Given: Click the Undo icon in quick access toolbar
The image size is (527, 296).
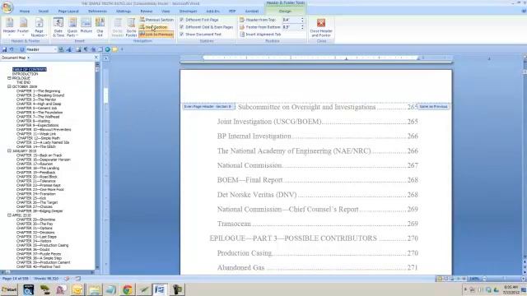Looking at the screenshot, I should coord(12,49).
